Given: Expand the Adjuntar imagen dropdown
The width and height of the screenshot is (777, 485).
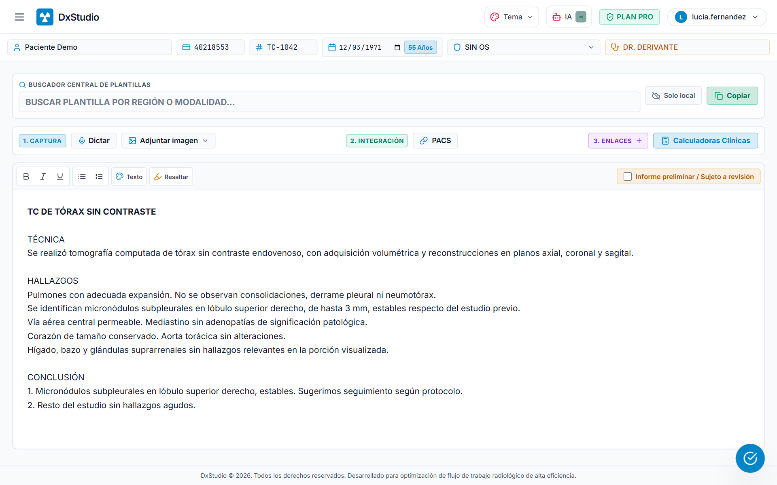Looking at the screenshot, I should 168,141.
